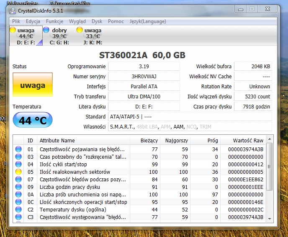
Task: Click the blue status icon for C: G: H:
Action: point(46,30)
